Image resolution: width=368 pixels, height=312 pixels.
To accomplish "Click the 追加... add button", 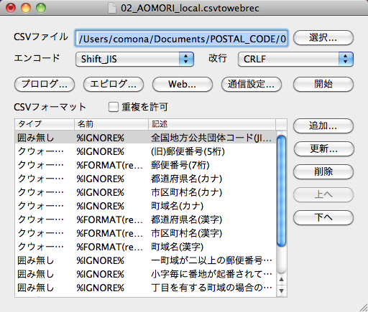I will pyautogui.click(x=323, y=126).
